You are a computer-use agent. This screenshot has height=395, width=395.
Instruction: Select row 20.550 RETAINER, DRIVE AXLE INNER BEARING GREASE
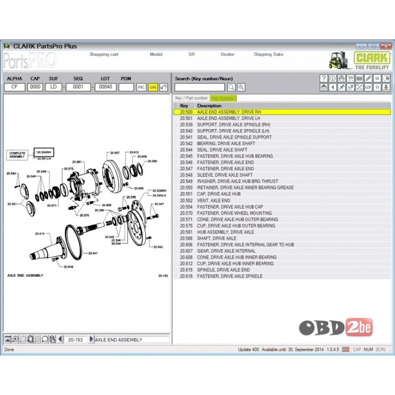[282, 188]
